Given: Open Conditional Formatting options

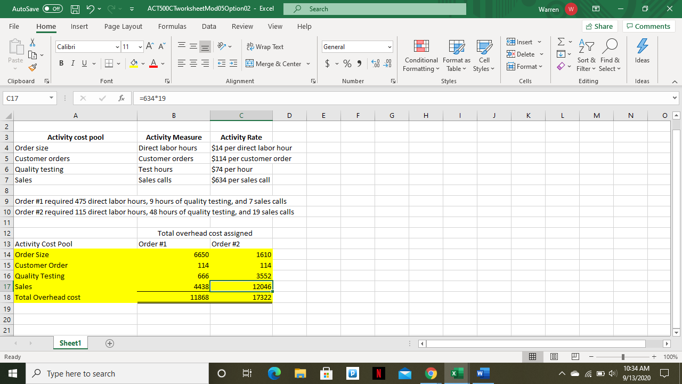Looking at the screenshot, I should (421, 56).
